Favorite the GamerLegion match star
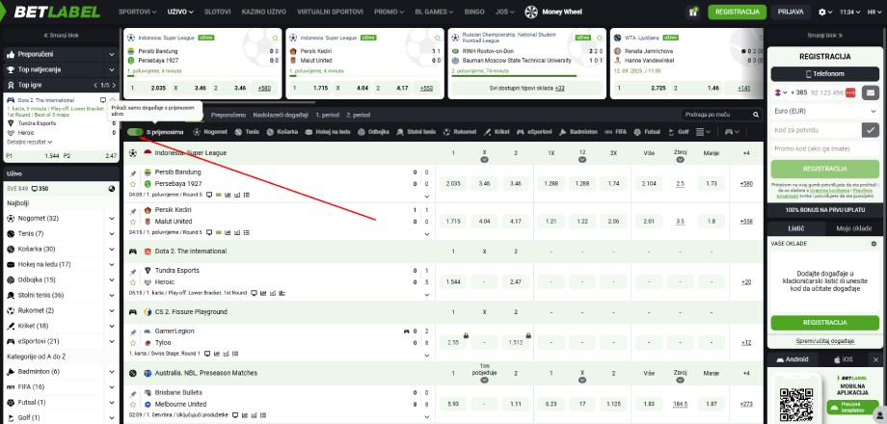Screen dimensions: 887x424 point(133,343)
